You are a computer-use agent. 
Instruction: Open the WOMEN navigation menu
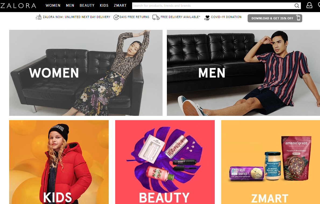[53, 5]
